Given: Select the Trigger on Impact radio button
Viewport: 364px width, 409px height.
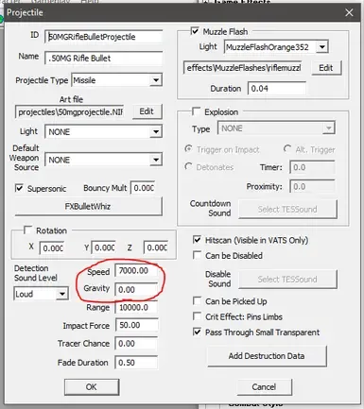Looking at the screenshot, I should tap(188, 149).
